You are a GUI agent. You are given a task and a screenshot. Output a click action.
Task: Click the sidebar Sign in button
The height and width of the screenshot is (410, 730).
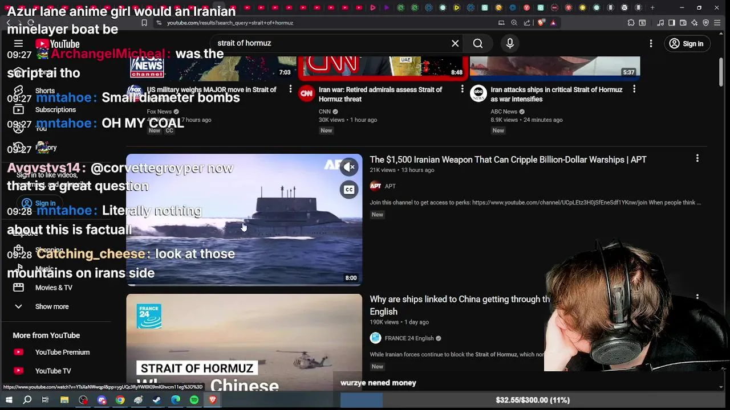tap(39, 203)
